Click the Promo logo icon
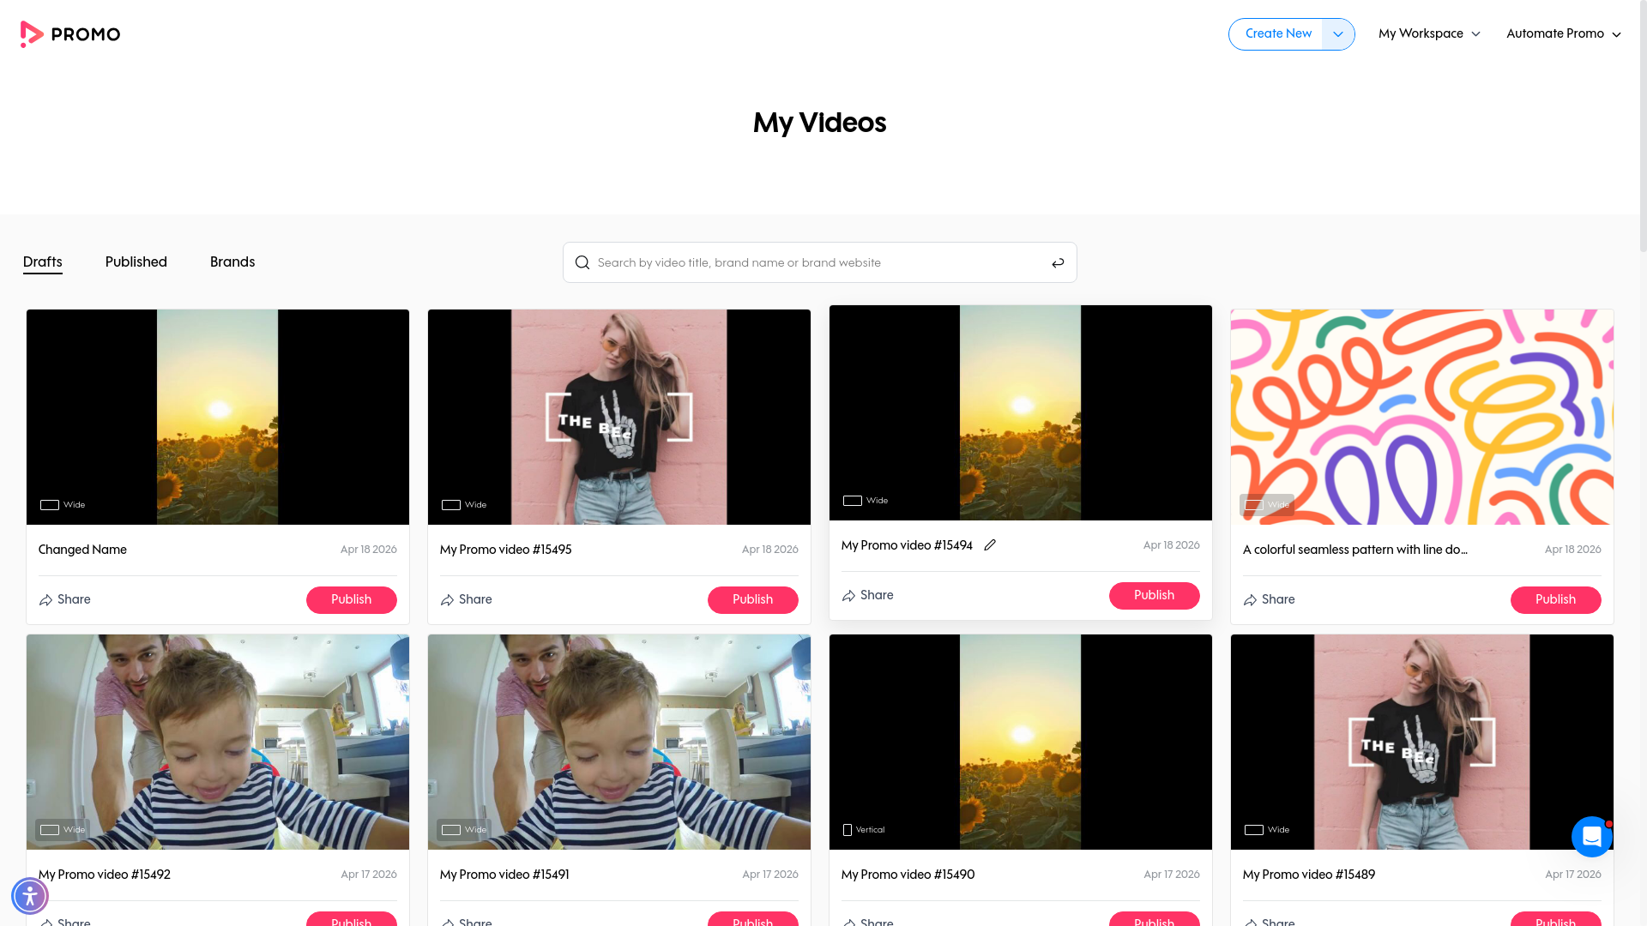The image size is (1647, 926). tap(32, 34)
